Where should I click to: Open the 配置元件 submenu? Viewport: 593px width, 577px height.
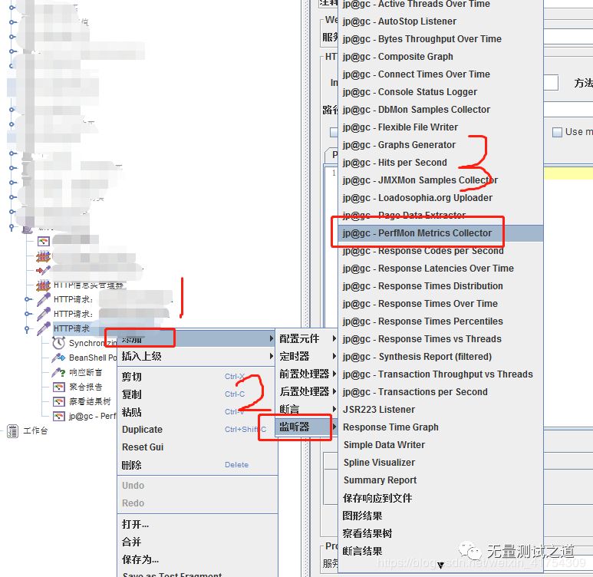(x=308, y=338)
